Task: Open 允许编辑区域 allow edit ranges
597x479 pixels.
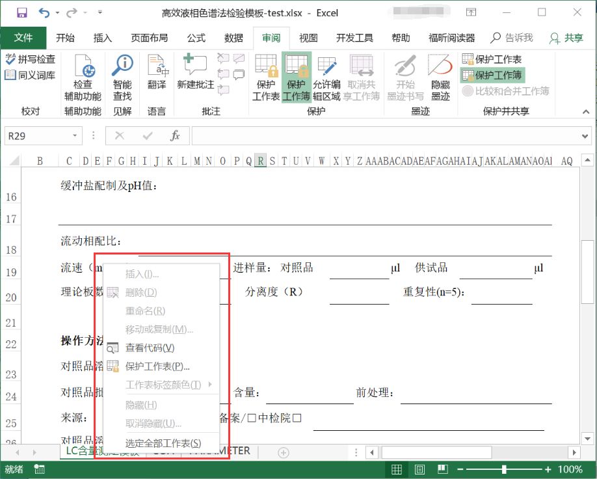Action: click(x=326, y=77)
